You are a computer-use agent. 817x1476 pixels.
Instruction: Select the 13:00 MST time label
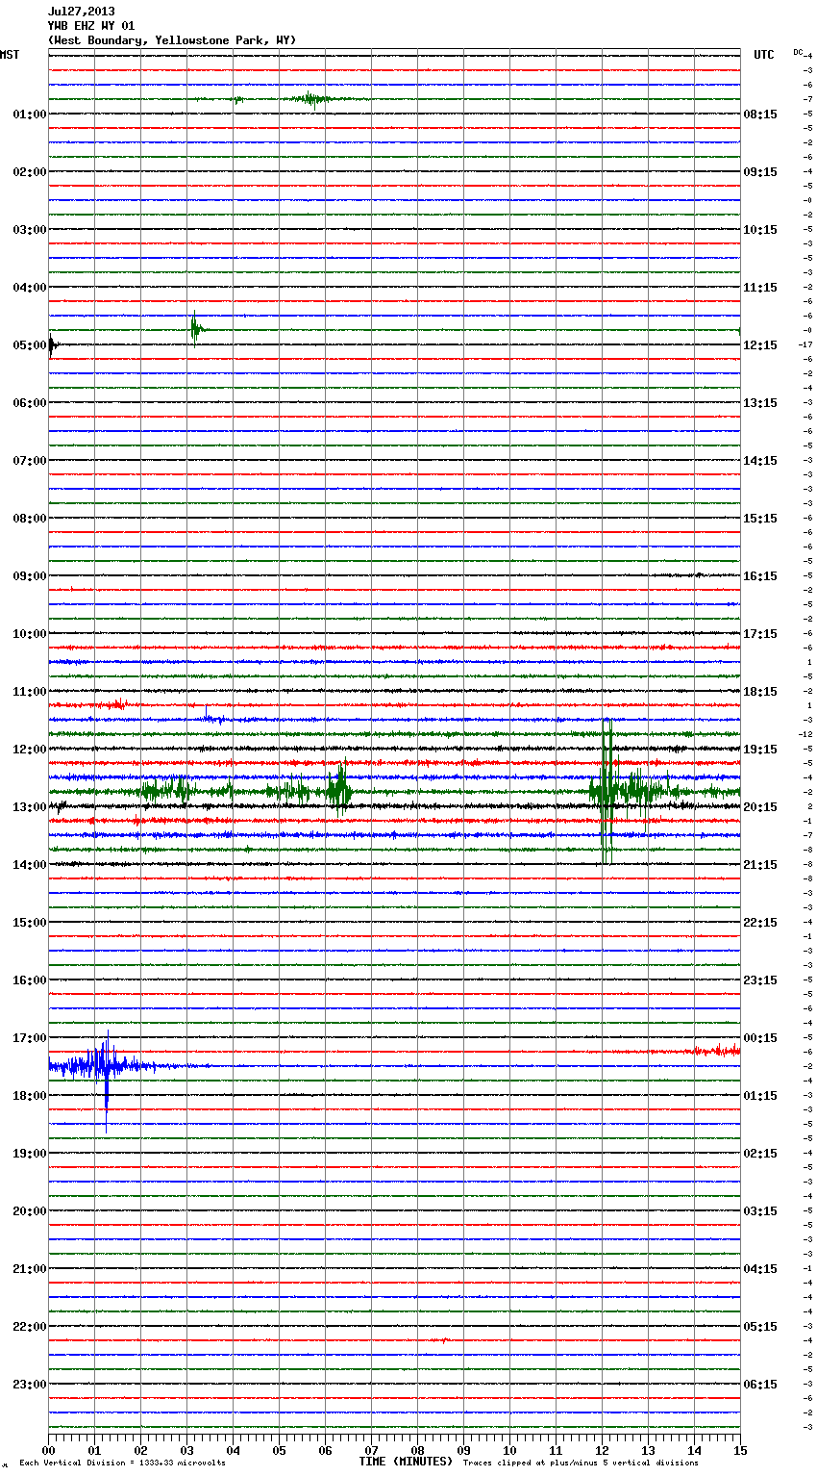30,807
